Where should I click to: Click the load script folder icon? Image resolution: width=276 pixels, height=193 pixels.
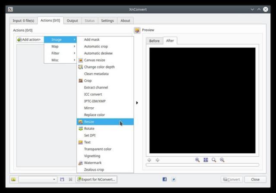click(13, 179)
